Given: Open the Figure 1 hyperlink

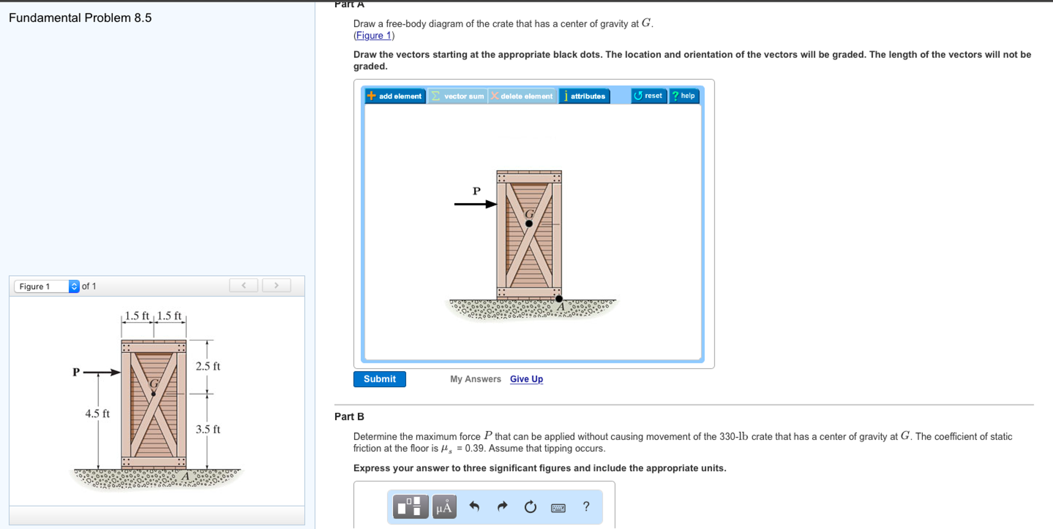Looking at the screenshot, I should pyautogui.click(x=374, y=35).
